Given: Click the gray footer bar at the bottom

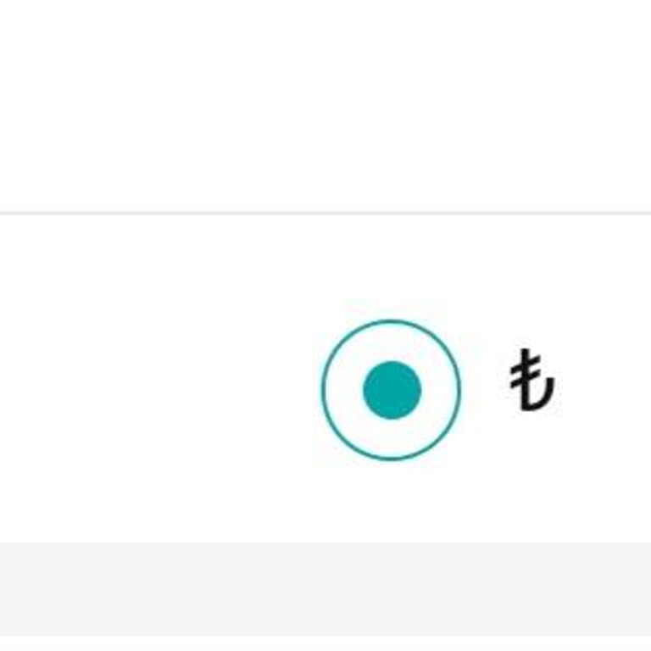Looking at the screenshot, I should (325, 590).
